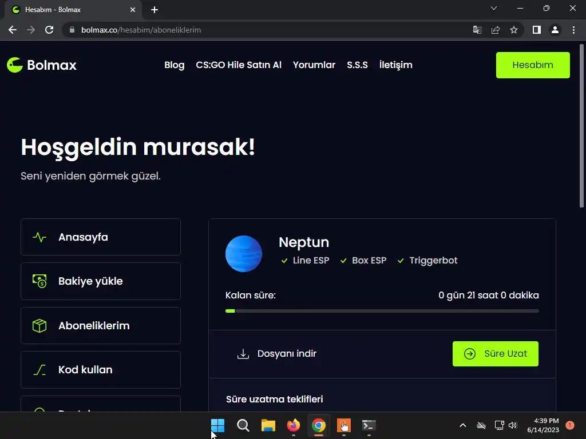Go back using the browser back arrow
This screenshot has width=586, height=439.
[x=13, y=30]
